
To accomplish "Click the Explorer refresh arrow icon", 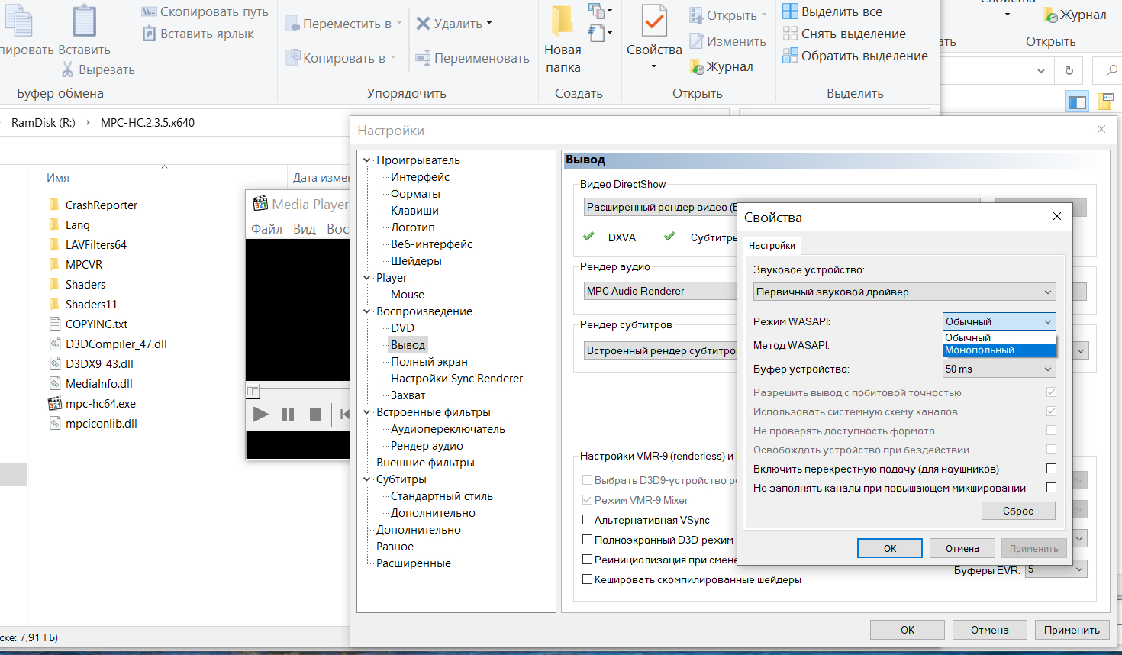I will tap(1069, 71).
